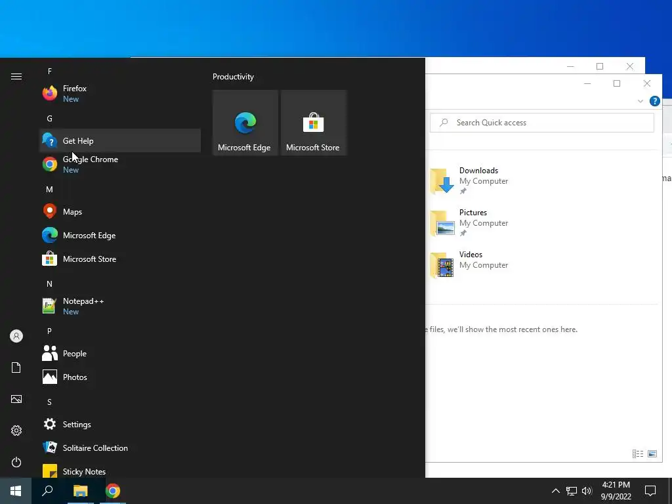This screenshot has height=504, width=672.
Task: Expand the ribbon chevron in File Explorer
Action: click(x=640, y=101)
